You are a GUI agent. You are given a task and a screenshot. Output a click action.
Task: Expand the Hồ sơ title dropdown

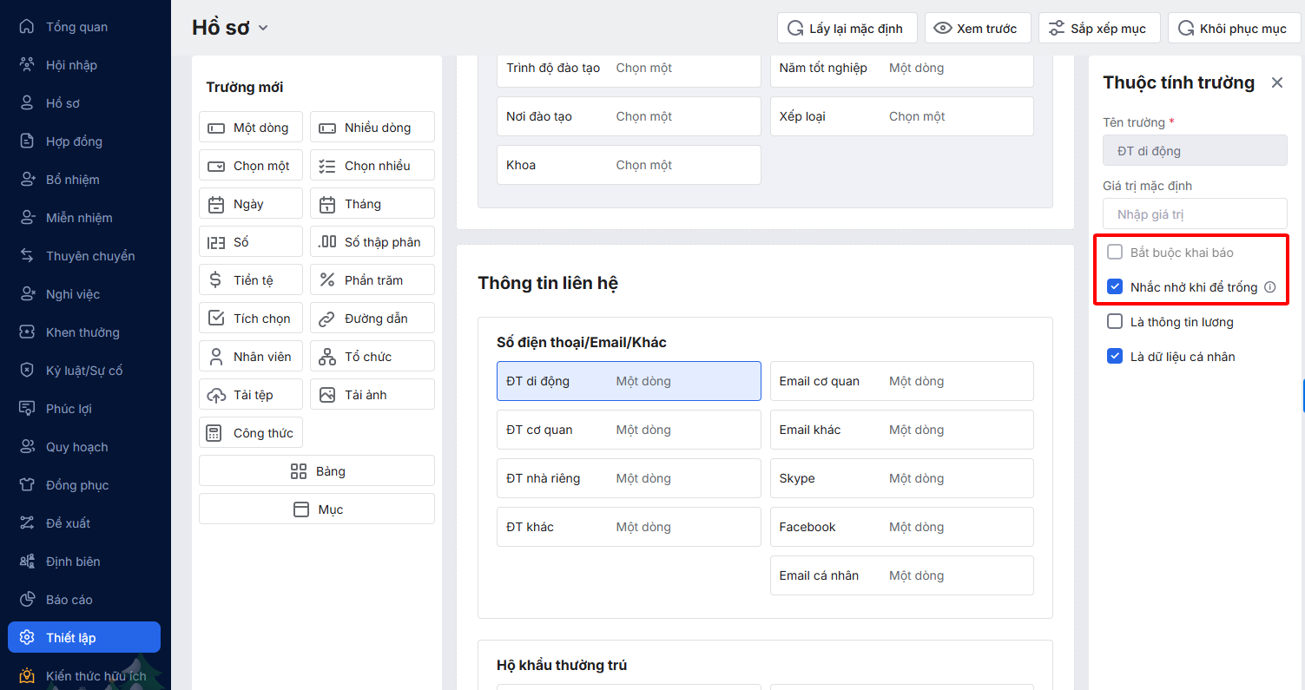pyautogui.click(x=263, y=28)
